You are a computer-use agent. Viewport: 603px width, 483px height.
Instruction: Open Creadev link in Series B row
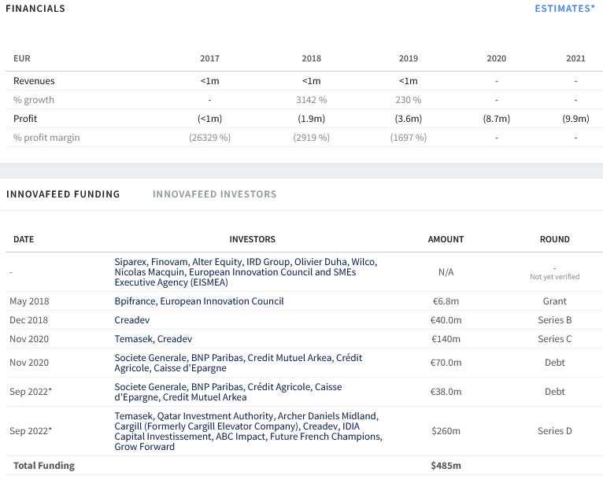click(x=132, y=320)
